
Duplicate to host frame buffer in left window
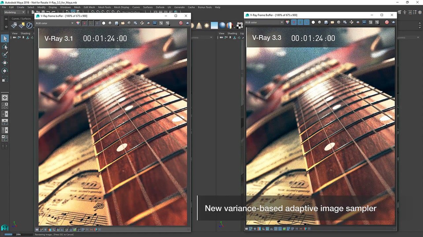point(135,23)
